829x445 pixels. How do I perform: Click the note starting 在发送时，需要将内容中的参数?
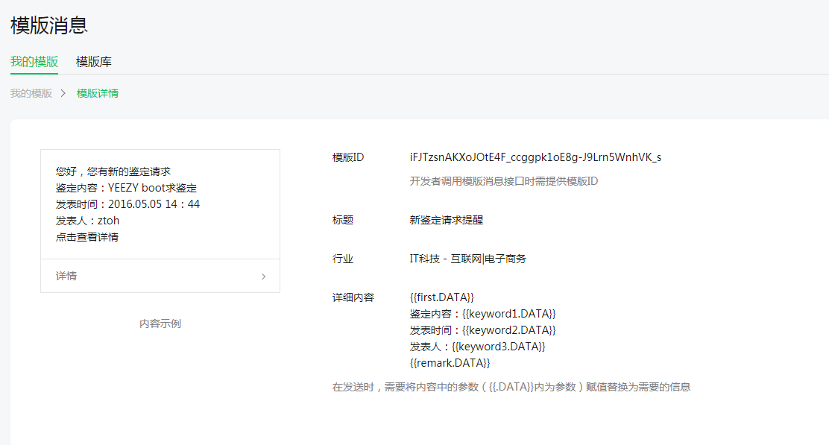(x=511, y=388)
